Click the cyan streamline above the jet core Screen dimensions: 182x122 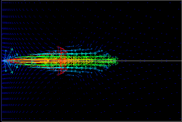79,53
